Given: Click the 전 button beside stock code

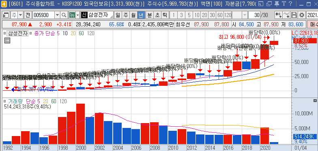Looking at the screenshot, I should point(28,15).
